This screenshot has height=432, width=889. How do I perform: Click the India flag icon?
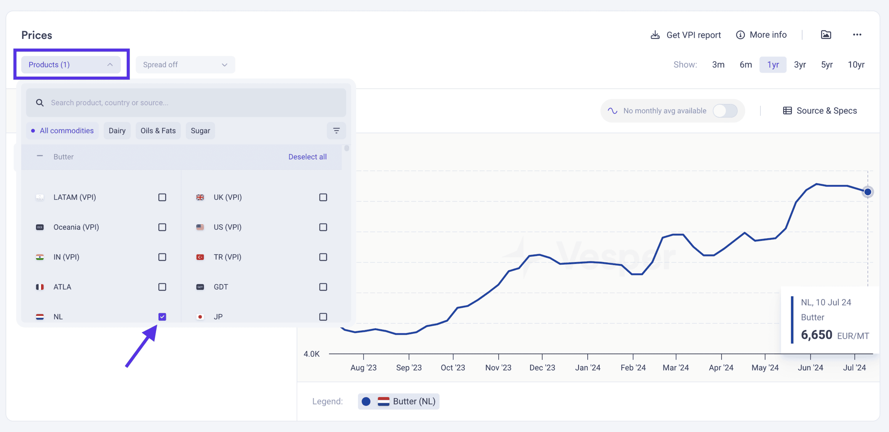coord(40,257)
